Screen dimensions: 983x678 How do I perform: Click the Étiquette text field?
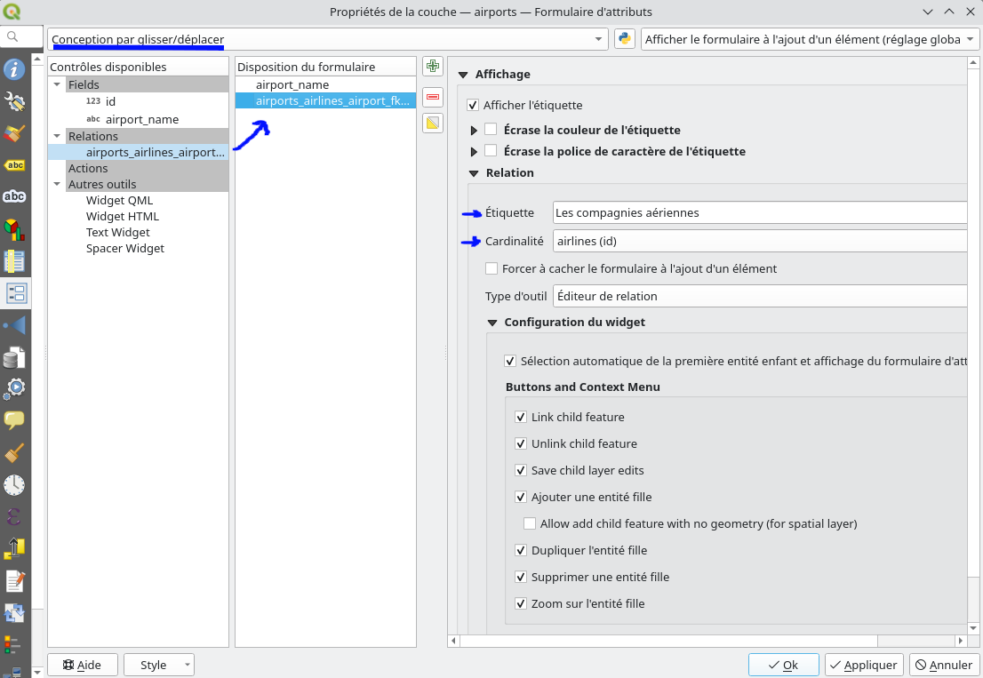(x=760, y=212)
